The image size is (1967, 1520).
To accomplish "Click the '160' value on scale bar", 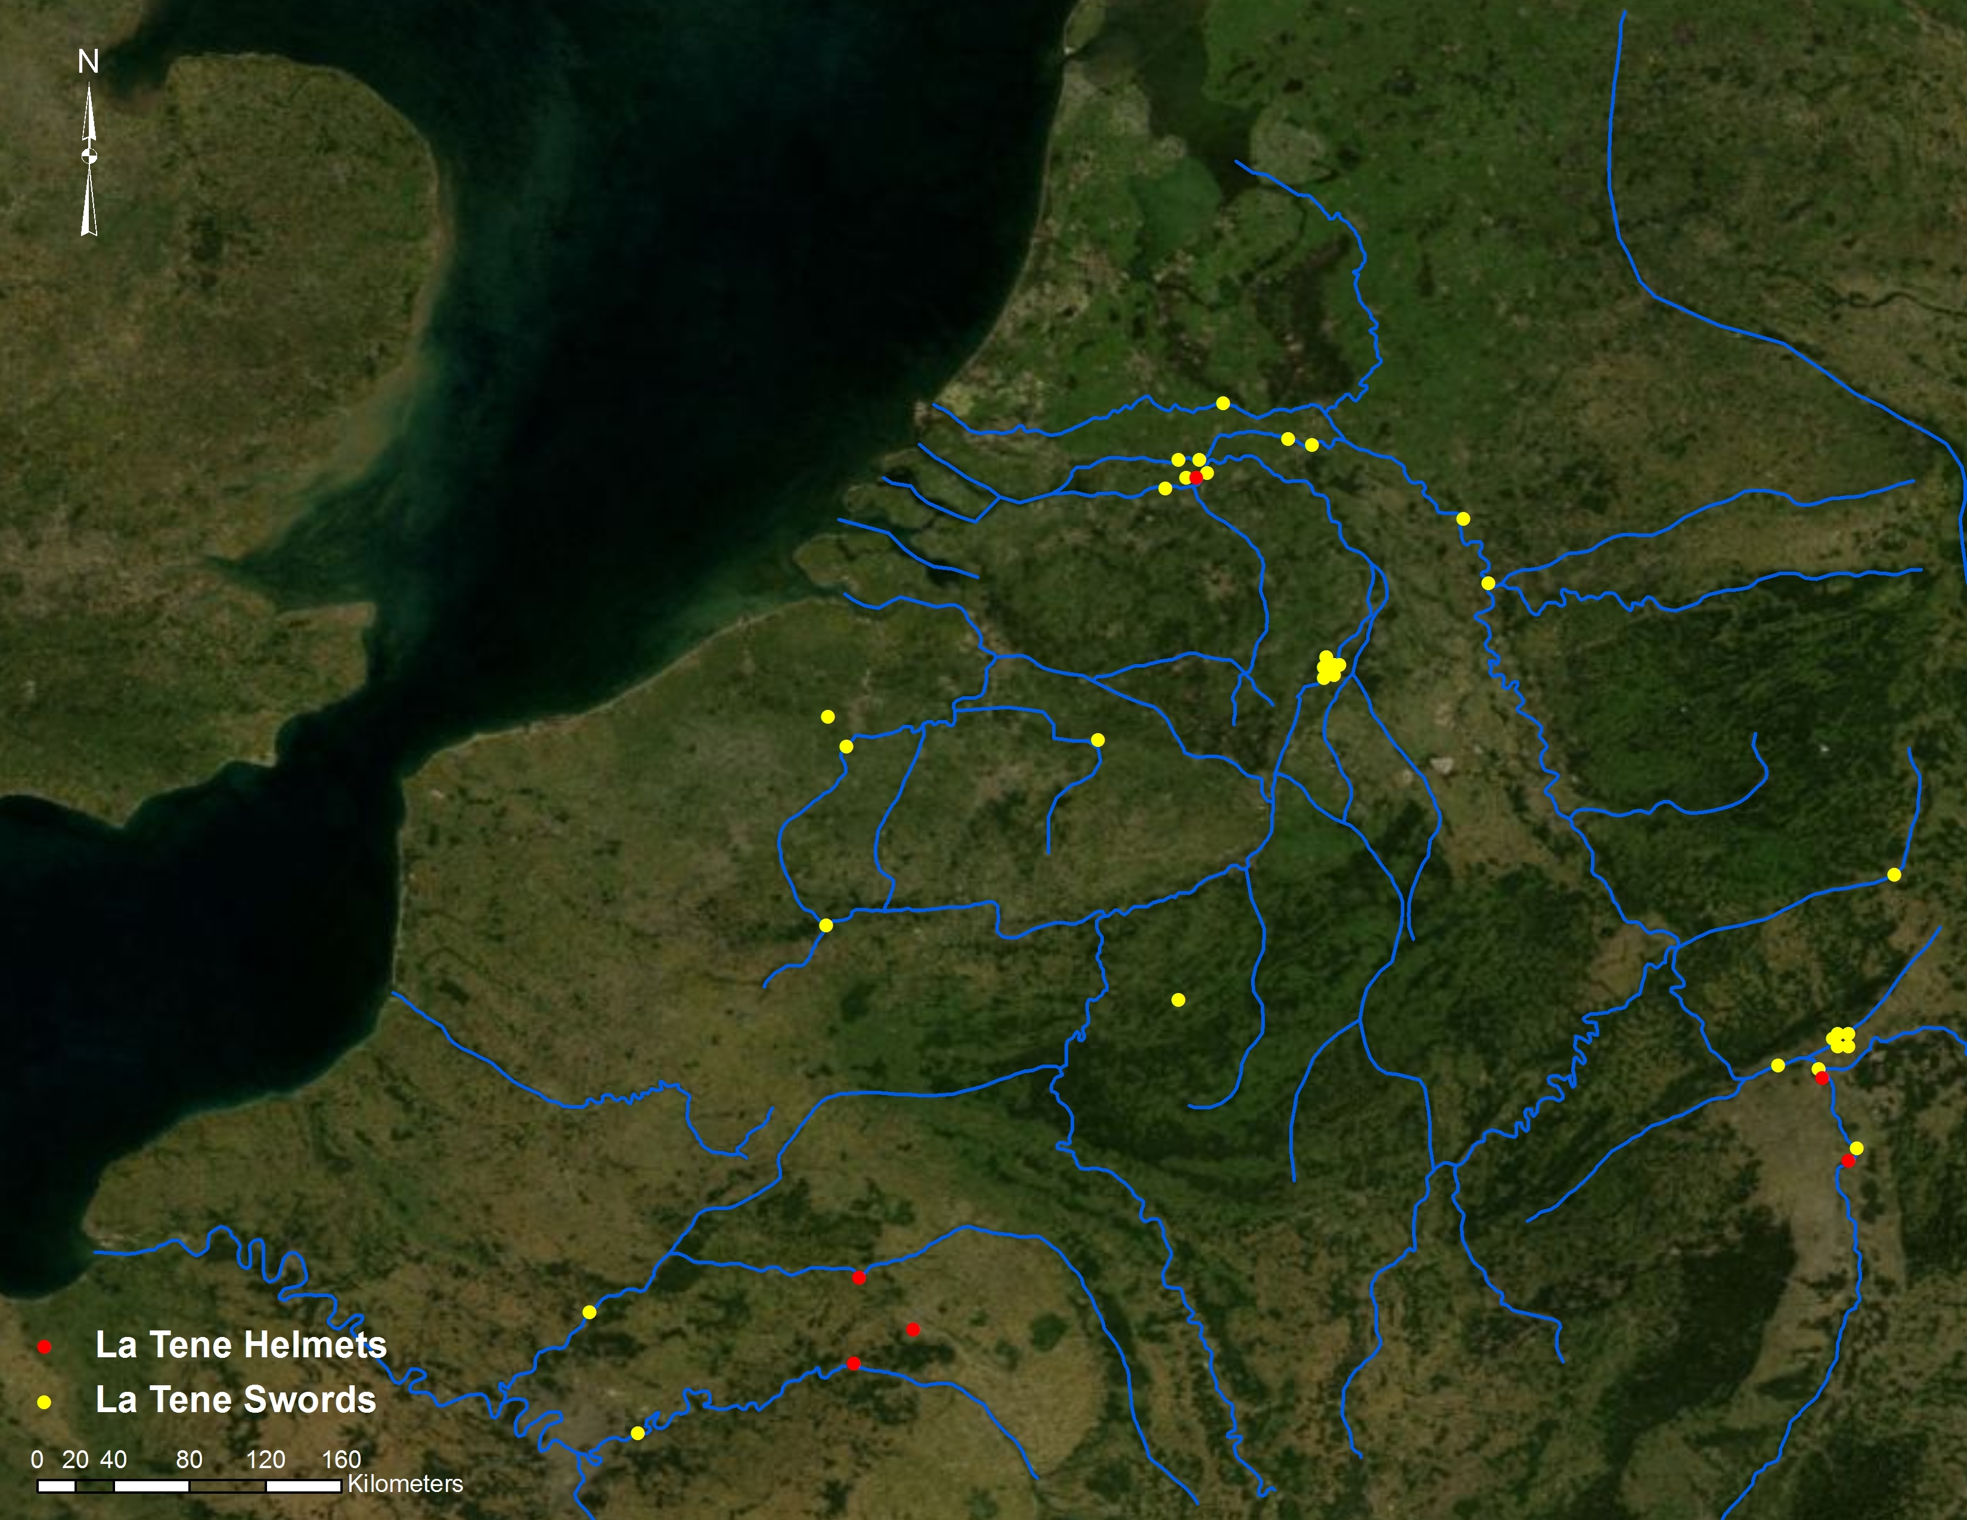I will 342,1460.
